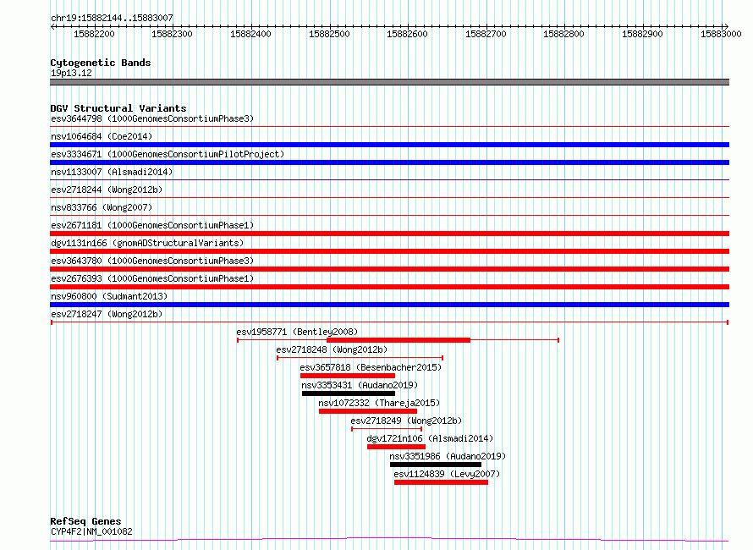Click esv2676393 1000GenomesConsortiumPhase1 label
This screenshot has height=550, width=753.
pos(152,278)
